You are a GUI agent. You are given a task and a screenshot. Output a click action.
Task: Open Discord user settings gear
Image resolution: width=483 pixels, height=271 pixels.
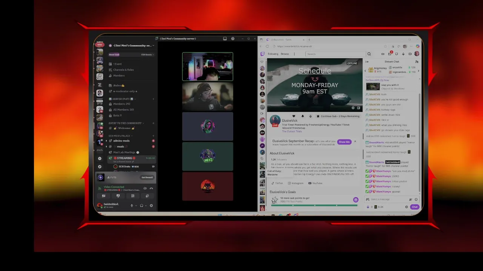click(x=151, y=206)
